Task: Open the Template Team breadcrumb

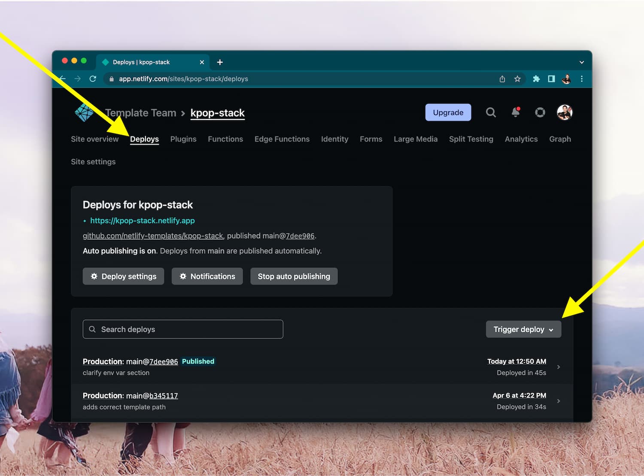Action: (140, 113)
